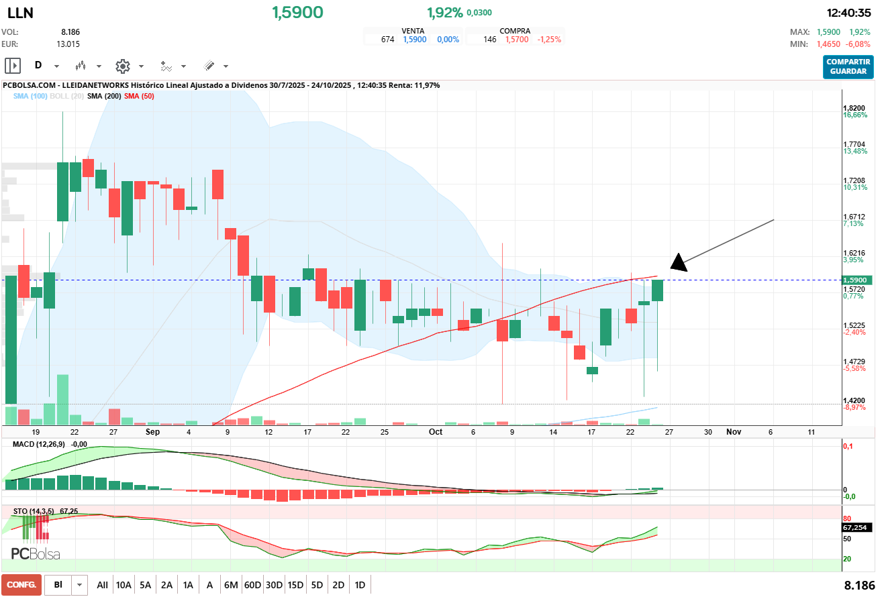
Task: Open the chart settings gear icon
Action: (x=122, y=66)
